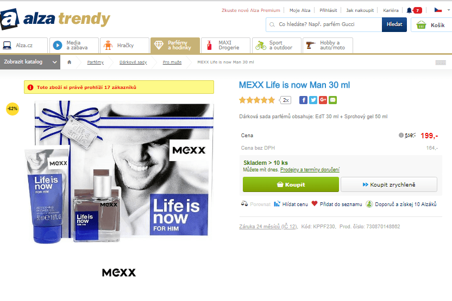Open language selector next to Czech flag

[449, 10]
